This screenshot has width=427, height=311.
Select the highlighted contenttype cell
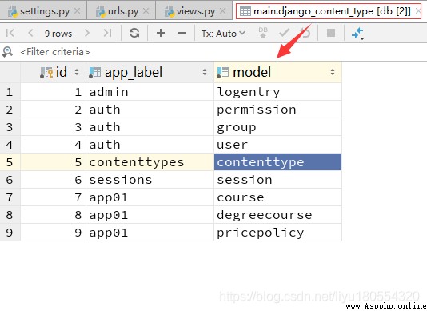(x=278, y=162)
